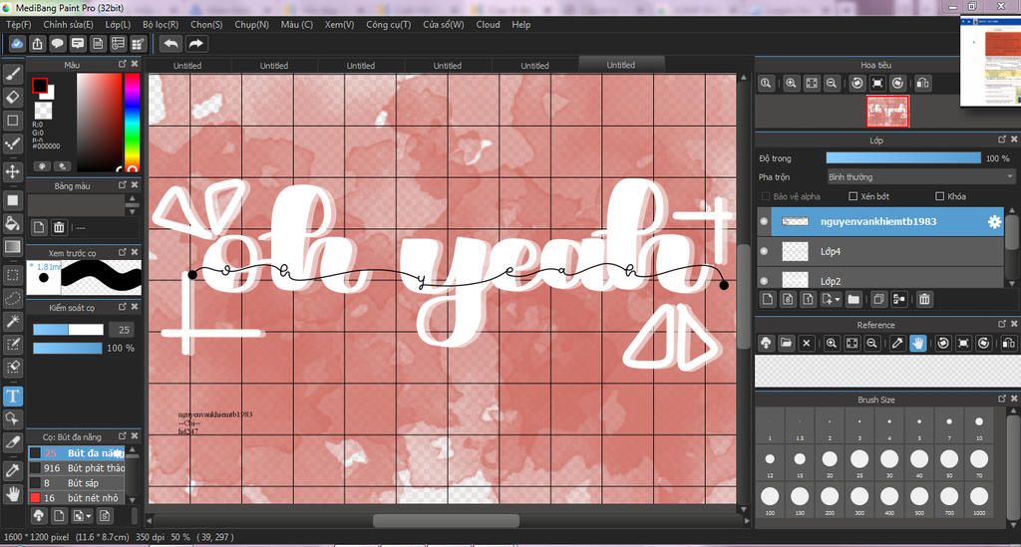
Task: Click the Navigator canvas thumbnail
Action: 886,111
